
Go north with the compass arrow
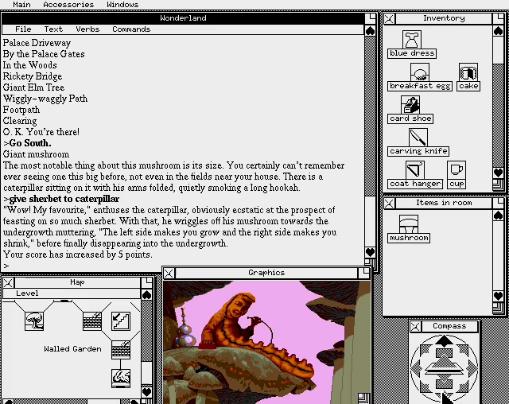[x=444, y=340]
